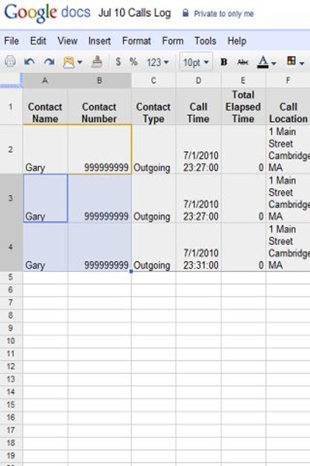
Task: Select Gary cell in row 3
Action: coord(45,198)
